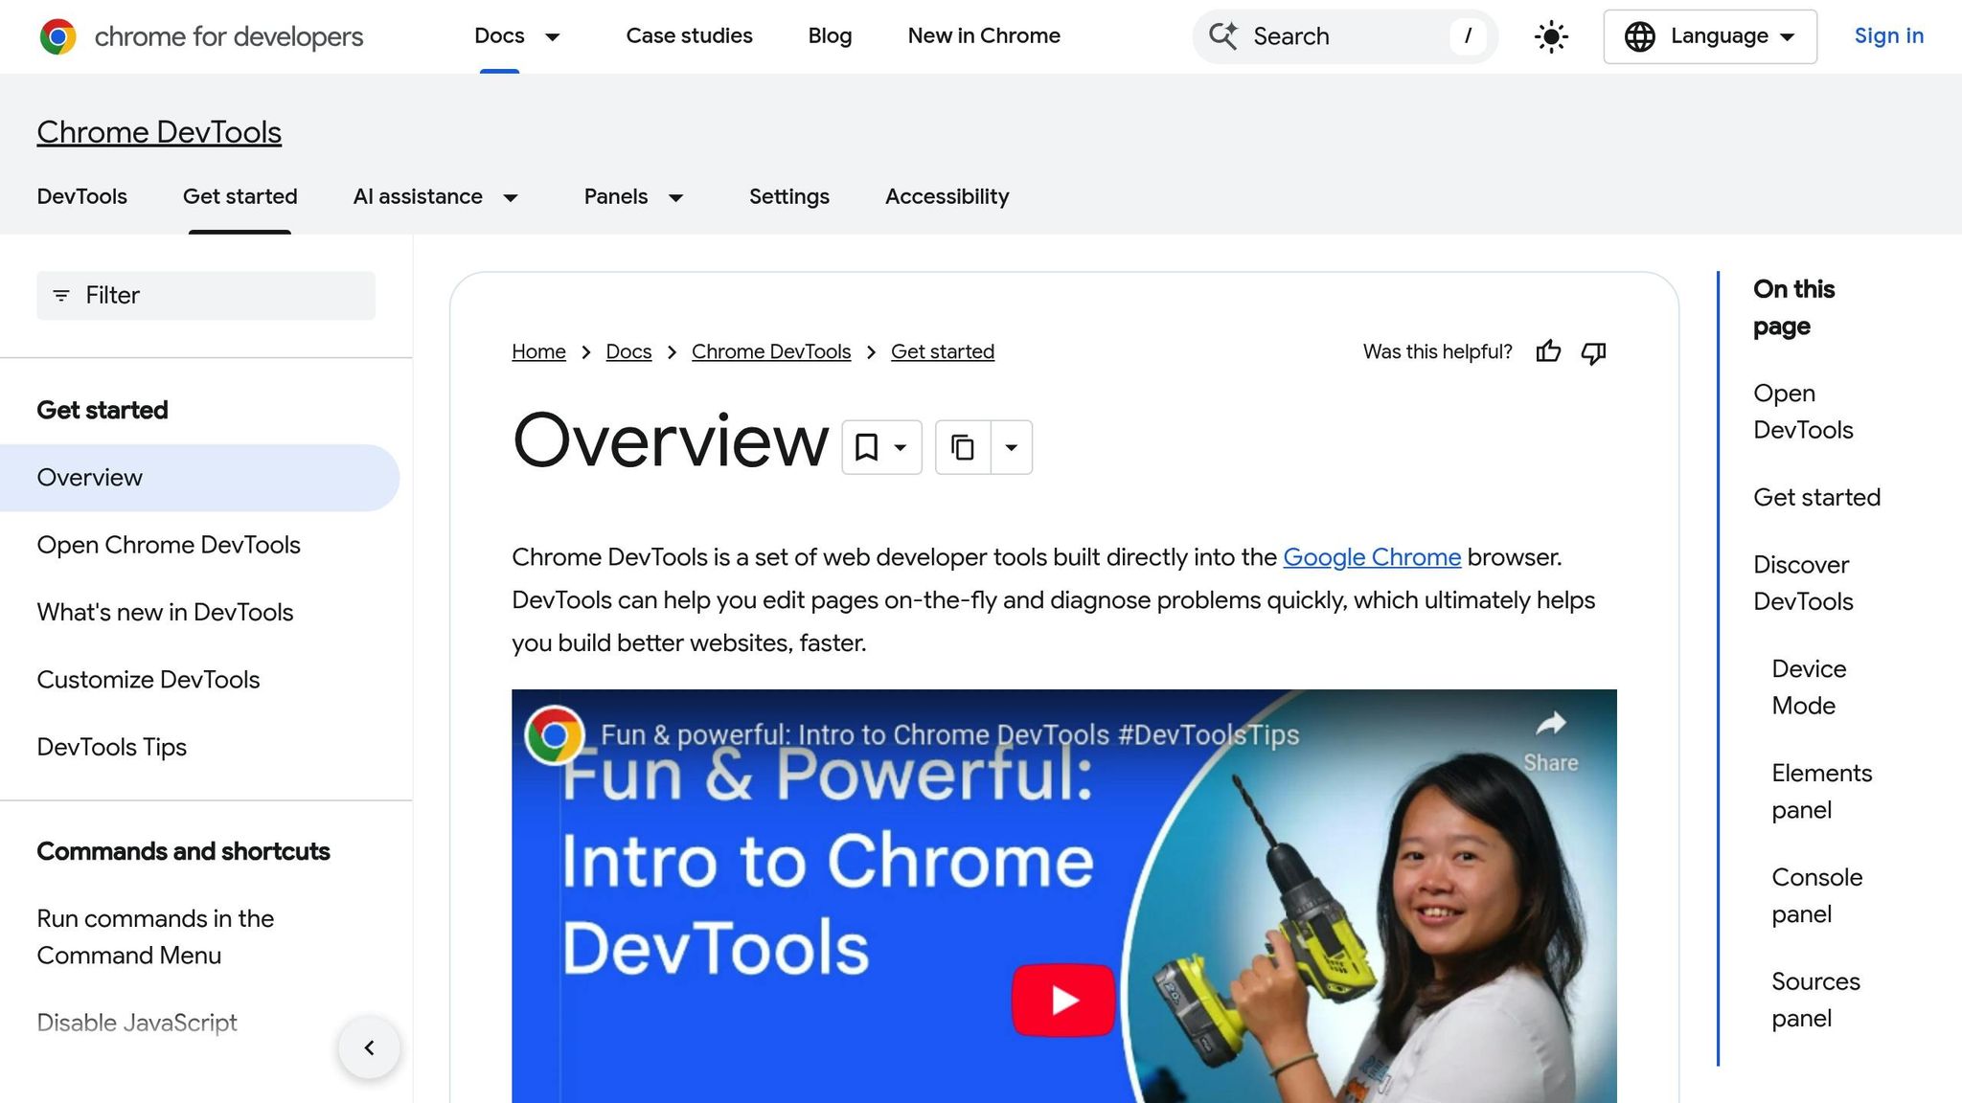Click the globe icon next to Language

1640,36
